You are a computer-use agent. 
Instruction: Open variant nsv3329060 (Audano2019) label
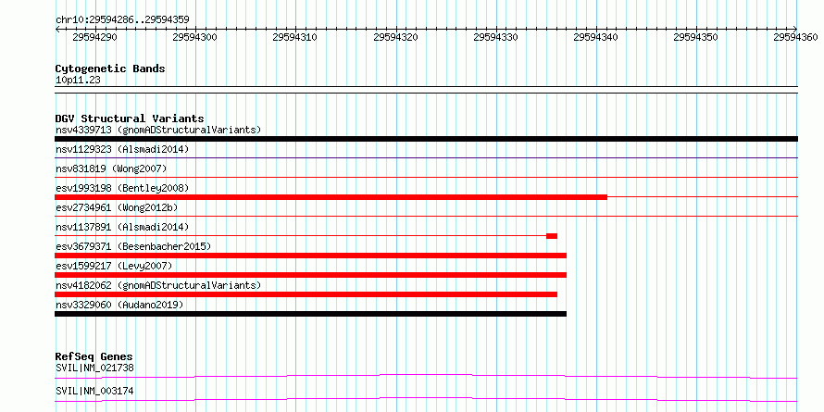(x=119, y=305)
